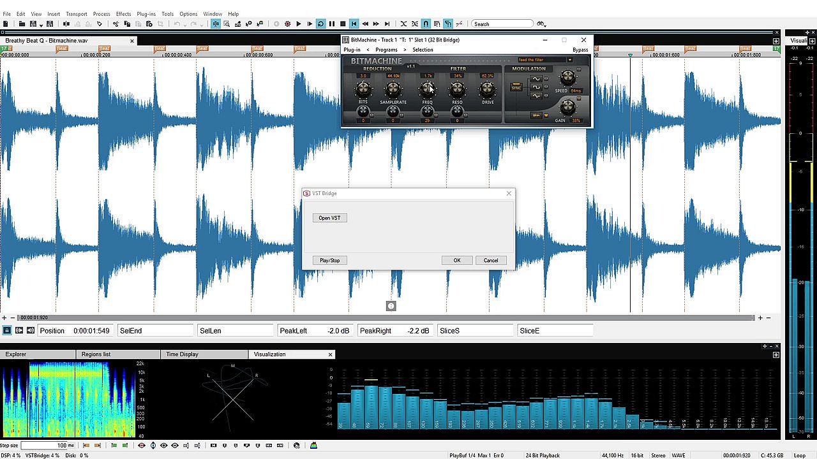The width and height of the screenshot is (817, 459).
Task: Switch to the Regions list tab
Action: [x=96, y=354]
